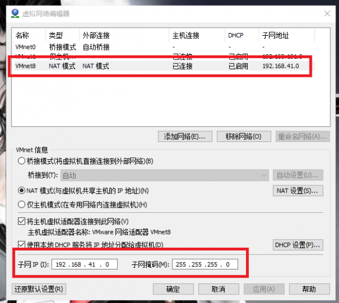Toggle 使用本地 DHCP 服务 checkbox
Image resolution: width=339 pixels, height=303 pixels.
(x=21, y=245)
